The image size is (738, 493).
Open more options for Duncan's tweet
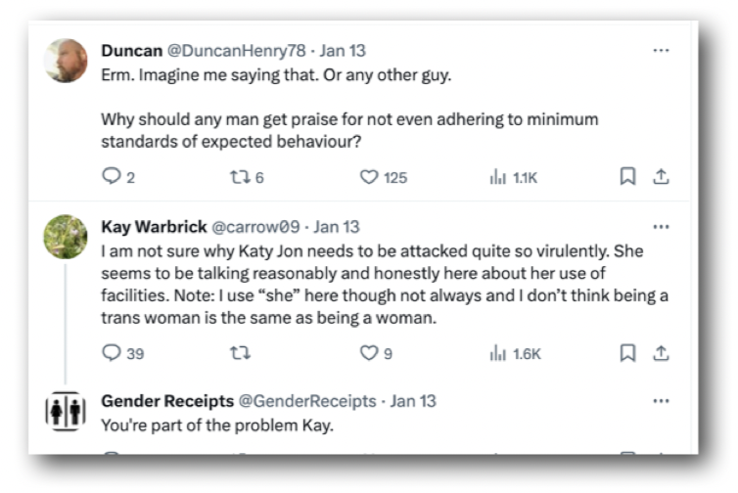point(661,50)
